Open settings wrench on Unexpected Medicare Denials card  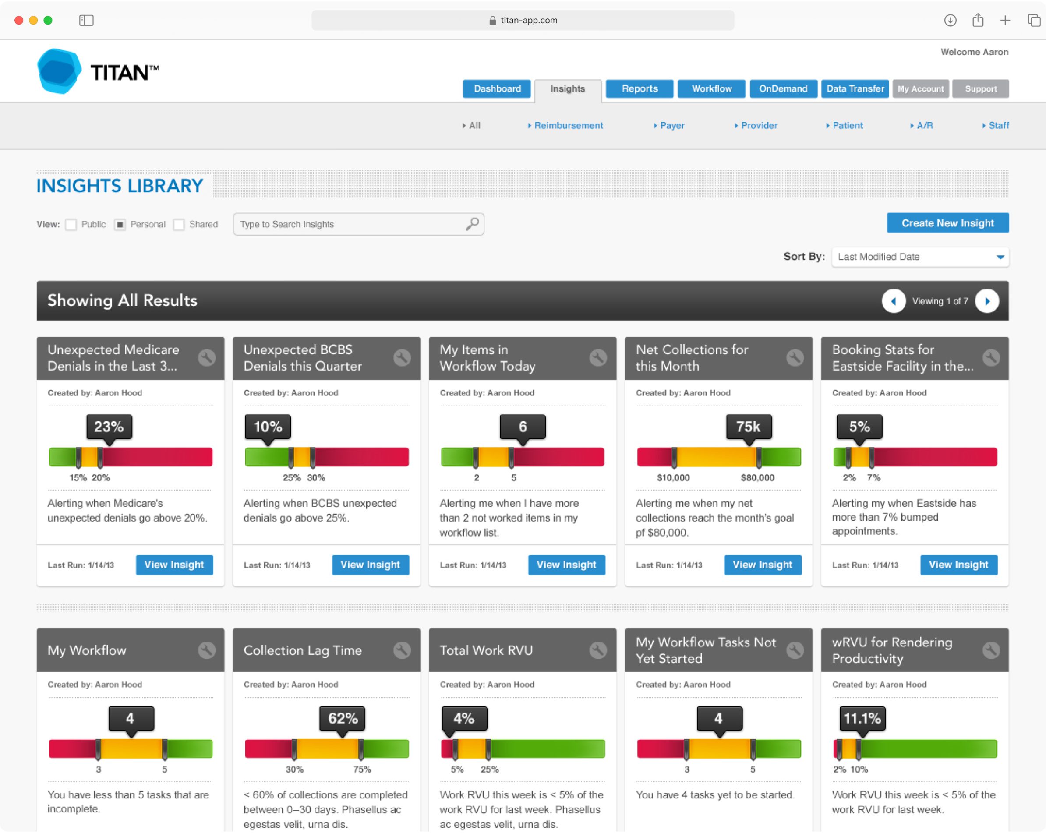(207, 358)
